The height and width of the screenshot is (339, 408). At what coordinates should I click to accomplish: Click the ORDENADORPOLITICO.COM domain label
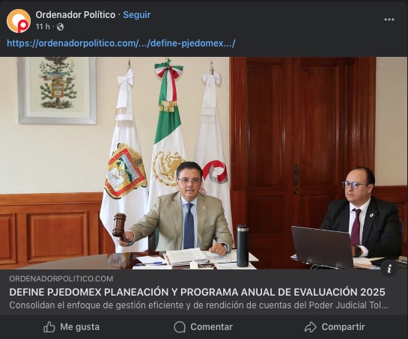point(61,278)
